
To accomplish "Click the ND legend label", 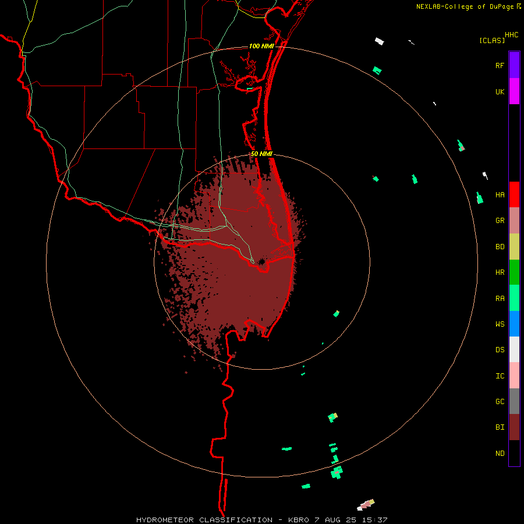I will coord(500,454).
